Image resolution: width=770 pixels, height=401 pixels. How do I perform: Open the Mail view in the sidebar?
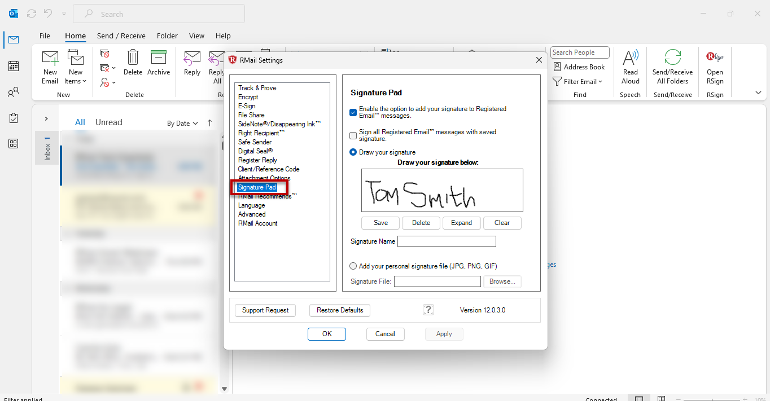point(13,39)
